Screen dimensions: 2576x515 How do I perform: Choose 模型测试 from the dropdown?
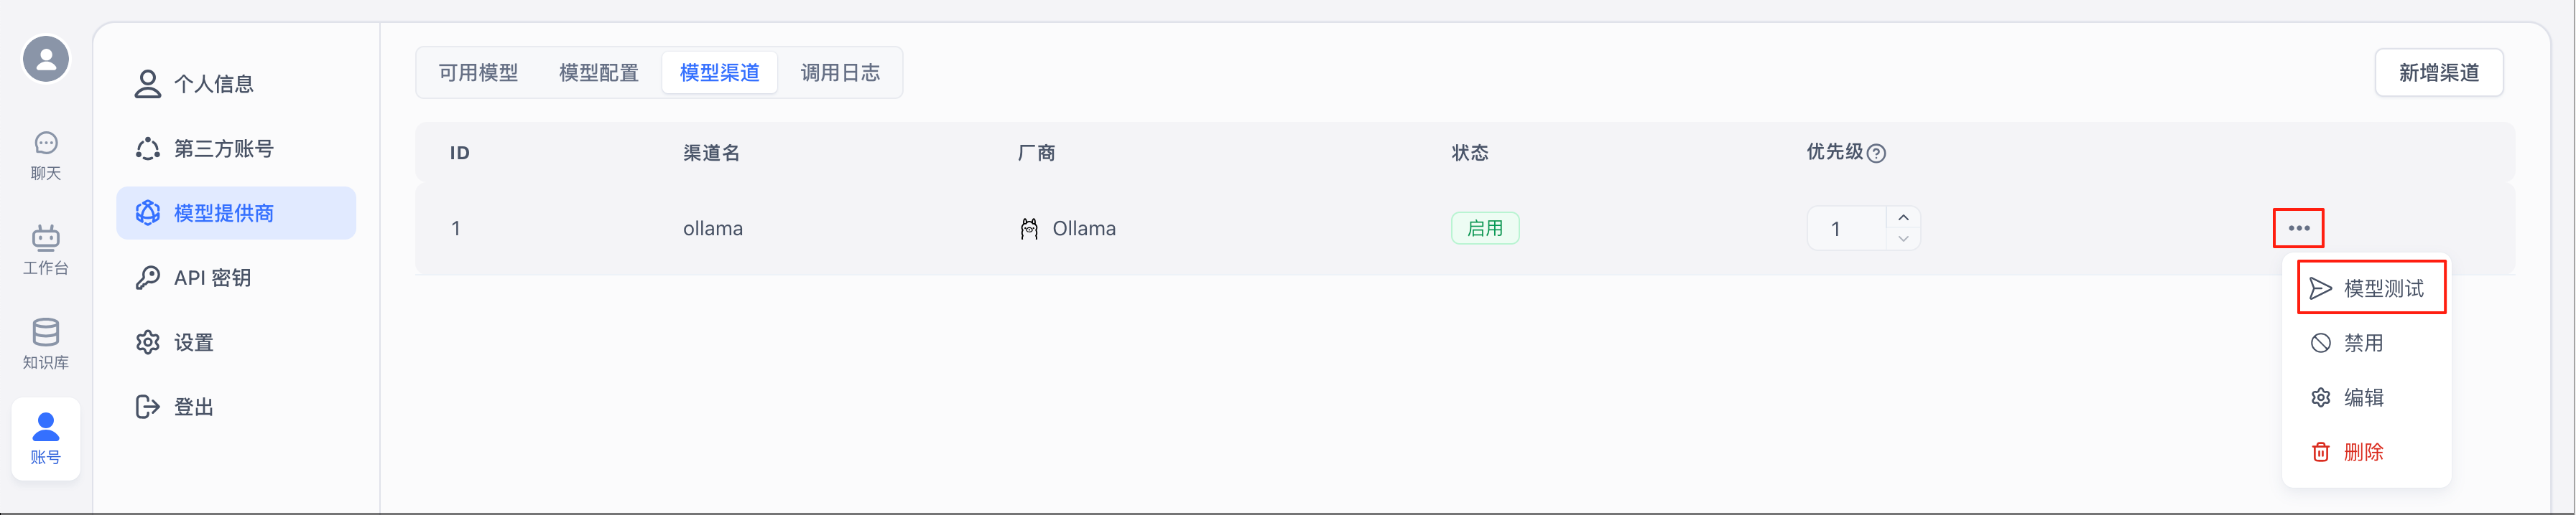point(2371,288)
